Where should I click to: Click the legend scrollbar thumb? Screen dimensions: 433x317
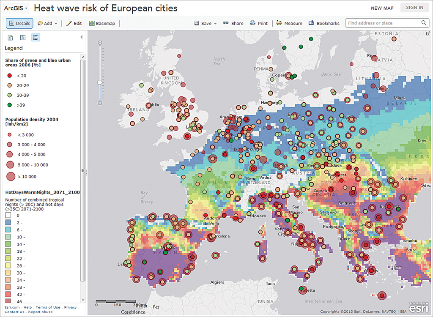coord(83,170)
